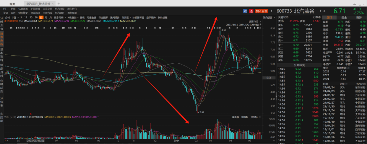
Task: Toggle 显示停牌
Action: point(151,18)
